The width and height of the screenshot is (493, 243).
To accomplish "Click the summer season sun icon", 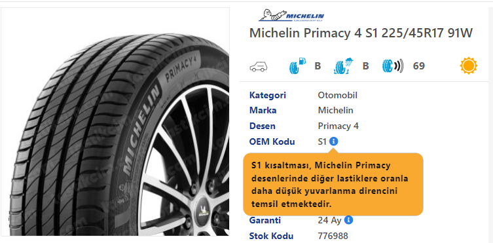I will [469, 65].
